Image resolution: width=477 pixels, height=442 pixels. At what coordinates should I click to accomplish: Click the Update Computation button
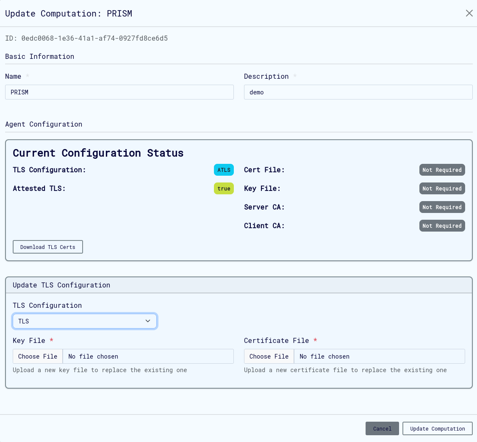point(438,428)
